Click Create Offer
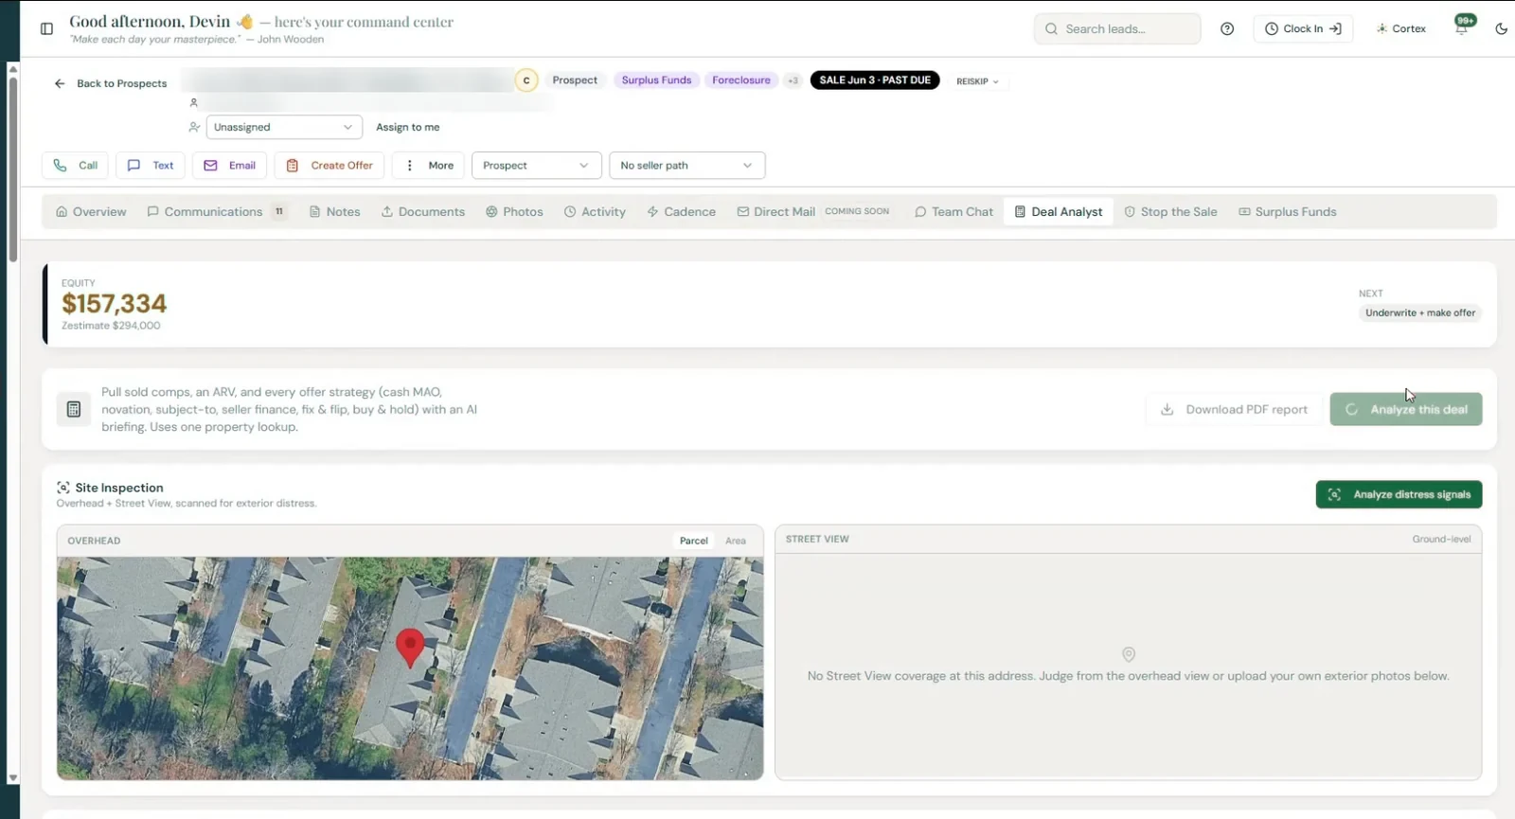 (x=330, y=166)
